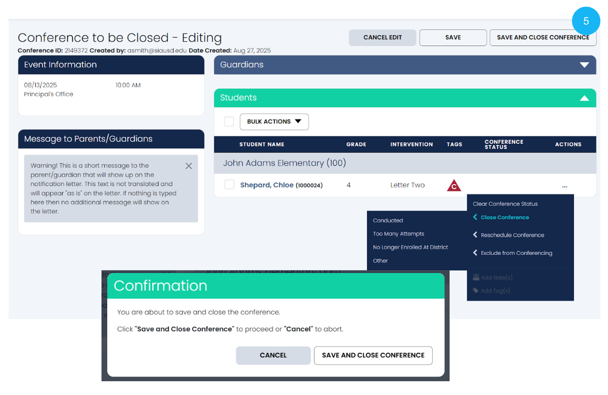Confirm Save and Close Conference in dialog
This screenshot has height=395, width=608.
coord(373,356)
